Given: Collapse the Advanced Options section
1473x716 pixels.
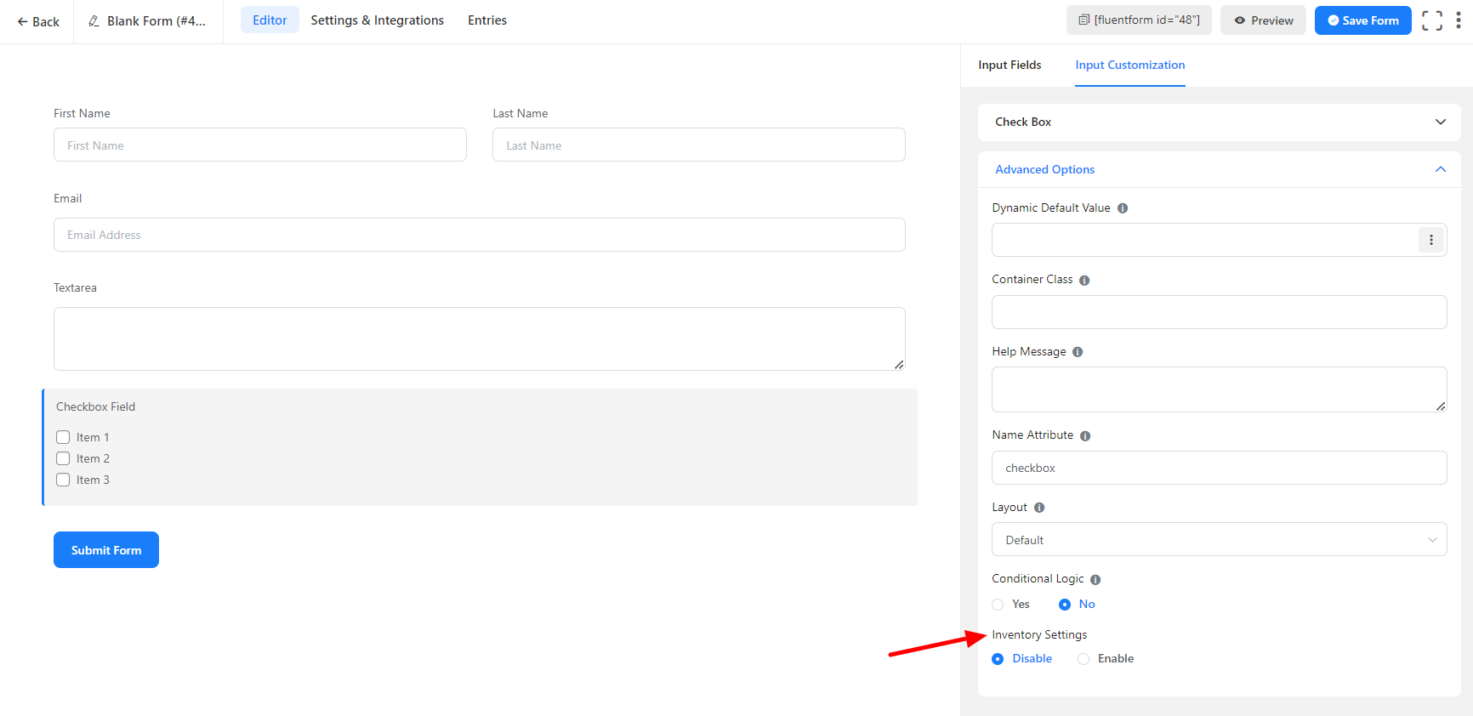Looking at the screenshot, I should (x=1441, y=169).
